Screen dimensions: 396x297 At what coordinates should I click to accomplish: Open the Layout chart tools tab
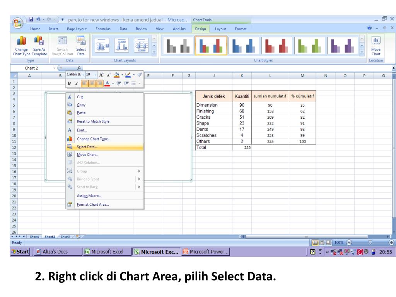tap(220, 29)
